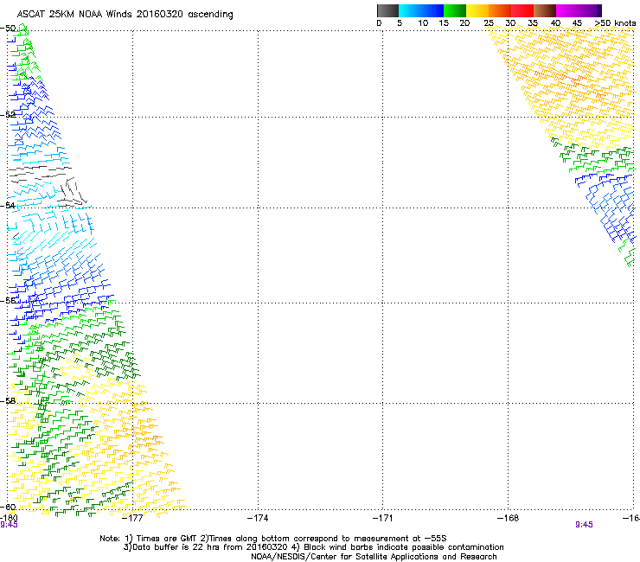Click the 'Data buffer is 22 hrs' note
The width and height of the screenshot is (640, 562).
pos(313,547)
